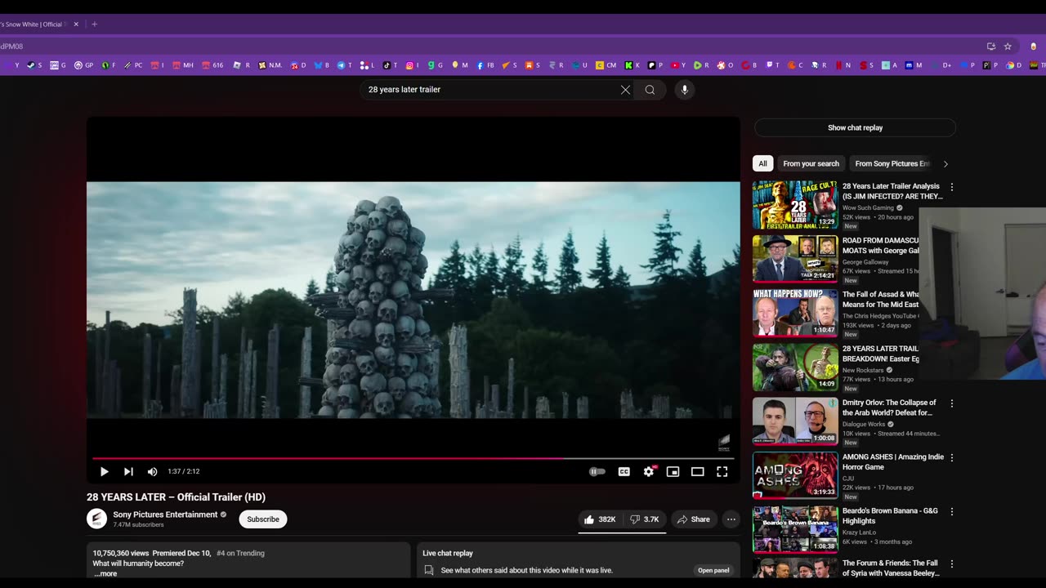Open the Kick bookmark
The height and width of the screenshot is (588, 1046).
633,65
